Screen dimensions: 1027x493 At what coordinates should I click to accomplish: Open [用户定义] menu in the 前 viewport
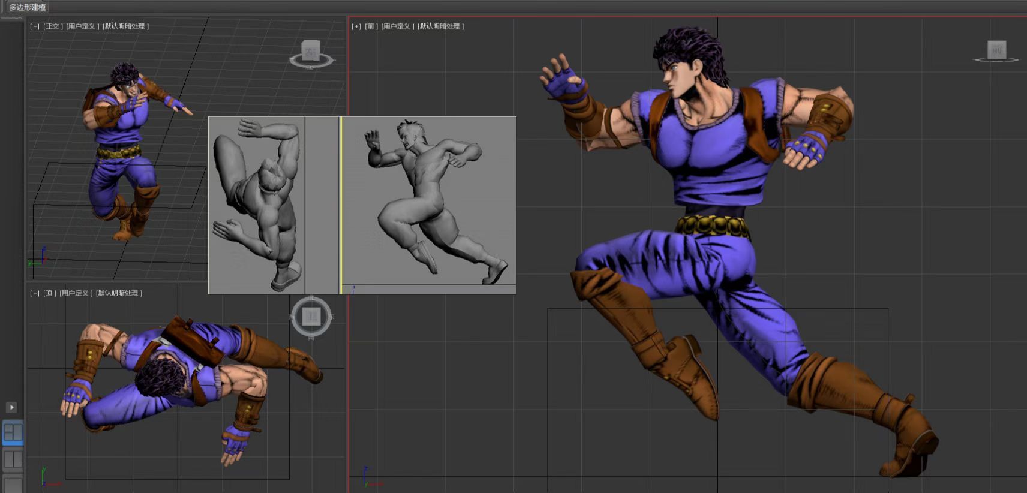[398, 26]
